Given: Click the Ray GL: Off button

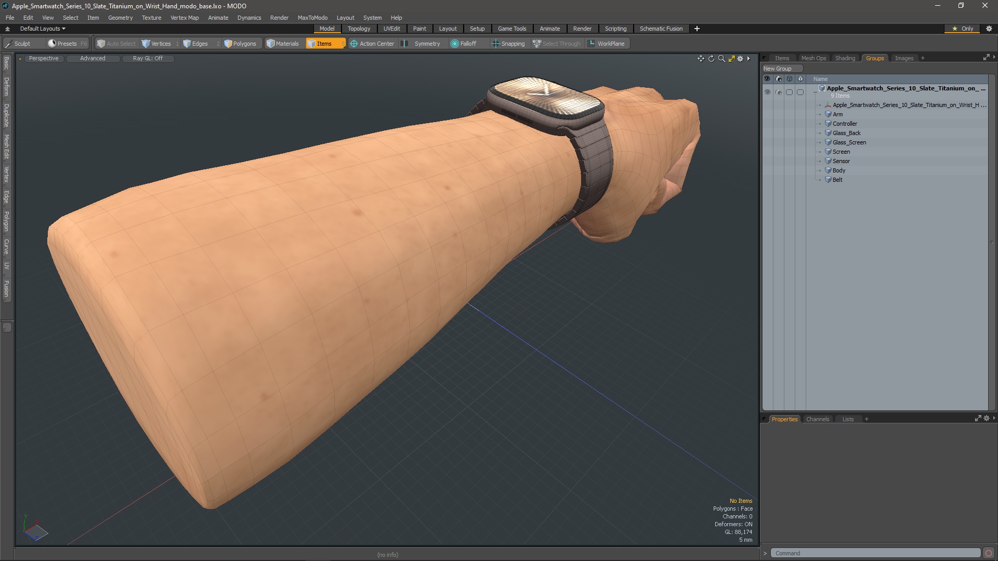Looking at the screenshot, I should [148, 59].
